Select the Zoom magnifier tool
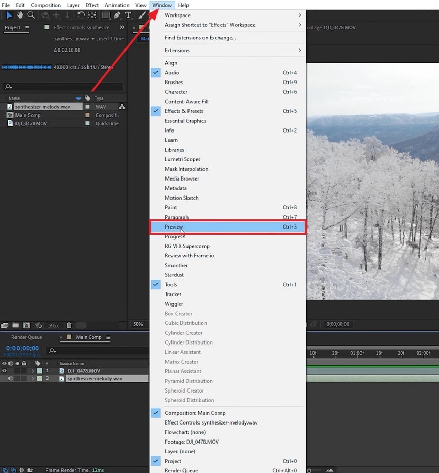This screenshot has height=473, width=439. [x=31, y=15]
